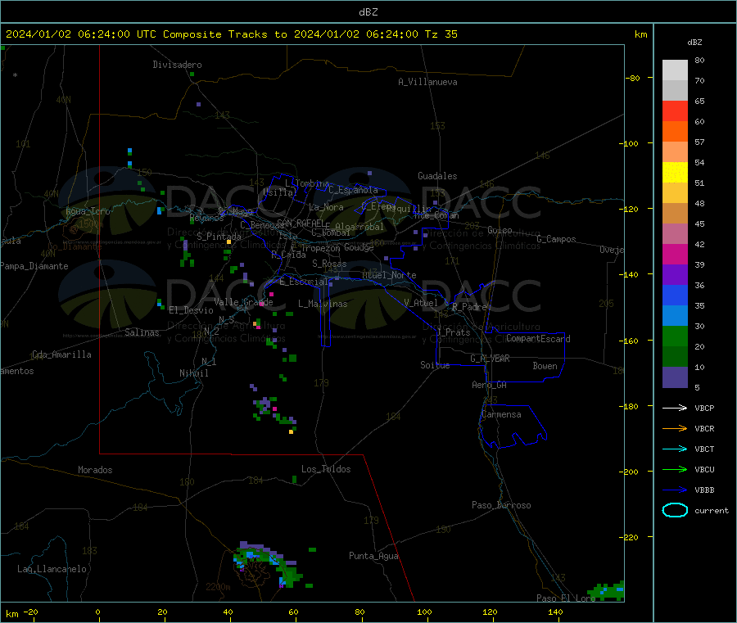Click the dBZ title at window top
This screenshot has width=737, height=623.
point(368,12)
